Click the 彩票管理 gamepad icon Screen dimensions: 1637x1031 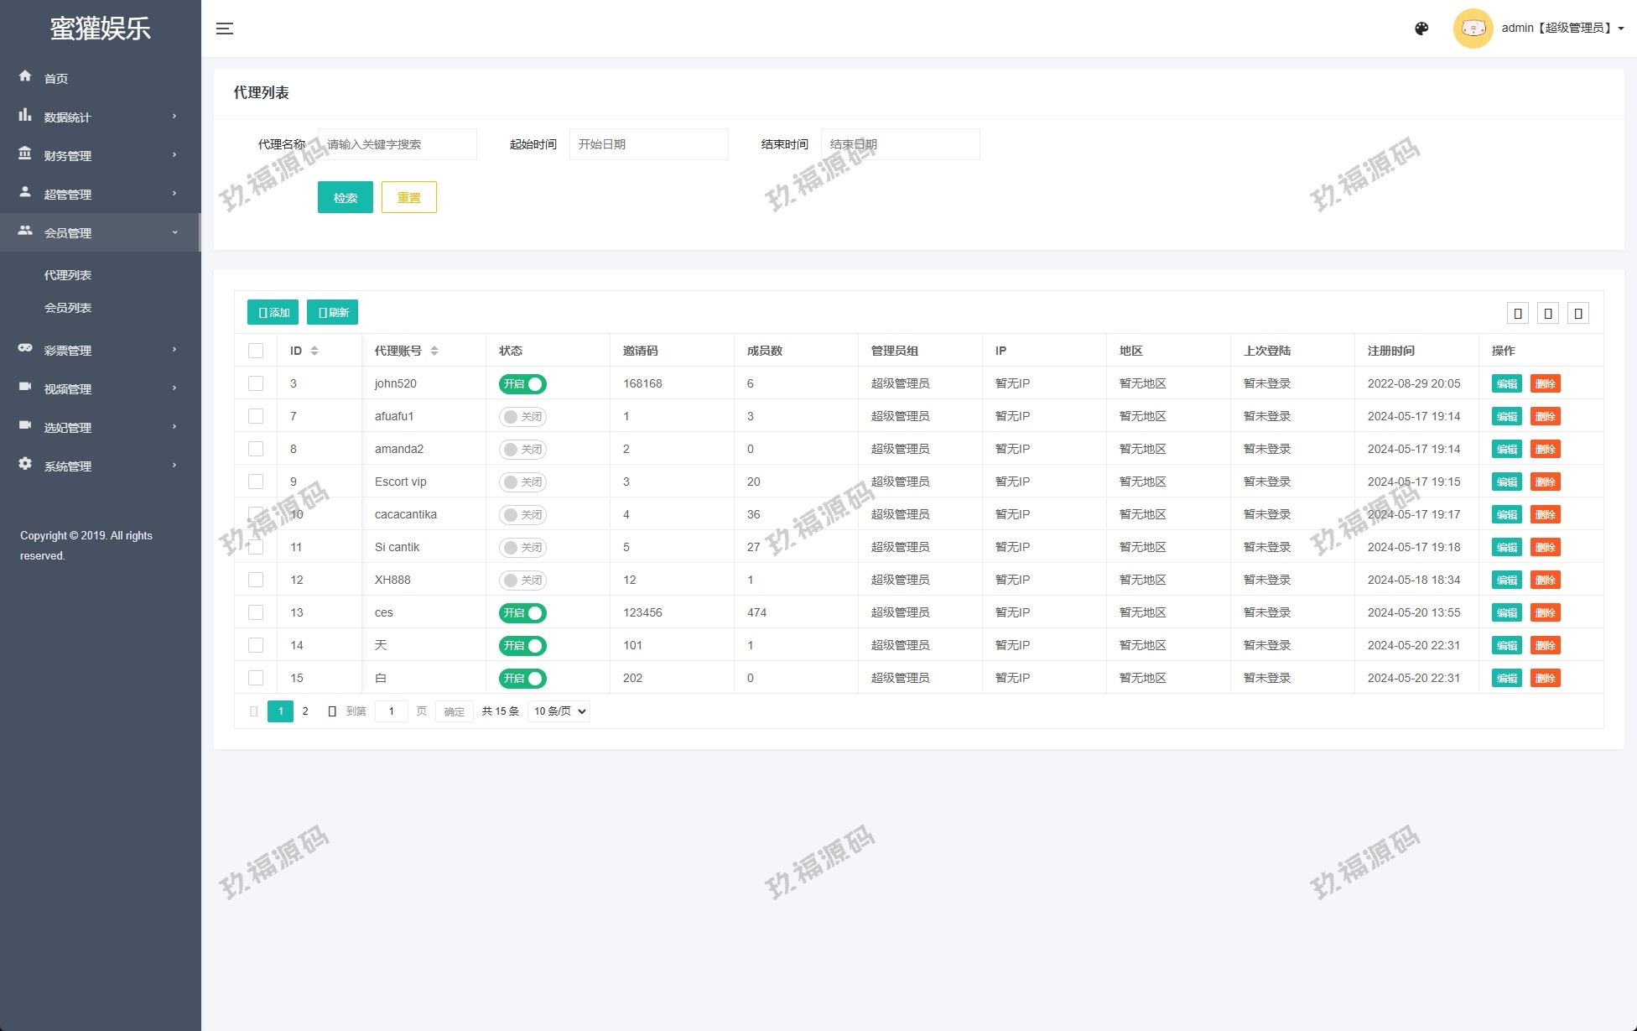25,348
